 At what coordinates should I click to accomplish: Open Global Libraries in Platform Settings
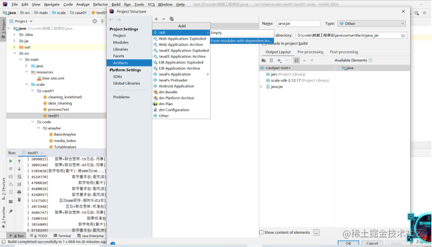127,83
